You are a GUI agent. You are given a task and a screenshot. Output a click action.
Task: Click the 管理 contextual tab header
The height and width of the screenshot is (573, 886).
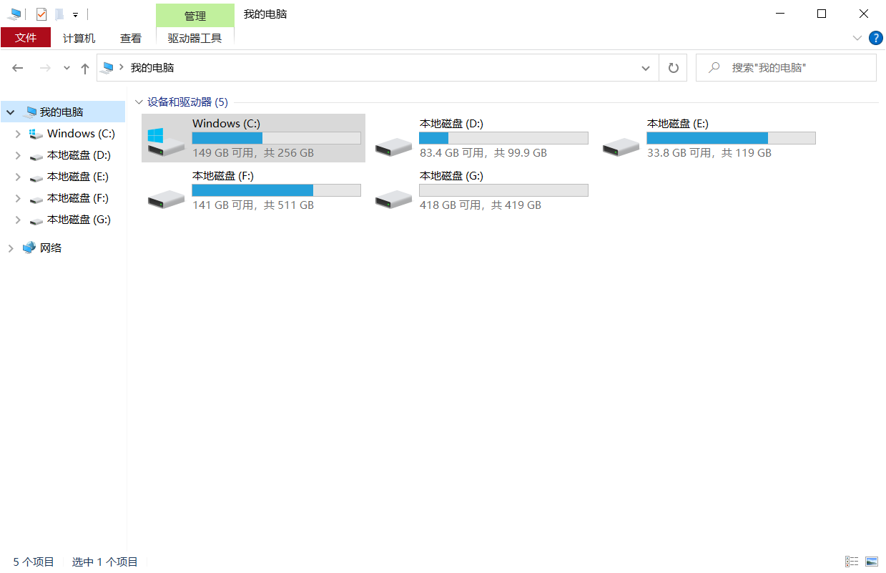point(195,16)
